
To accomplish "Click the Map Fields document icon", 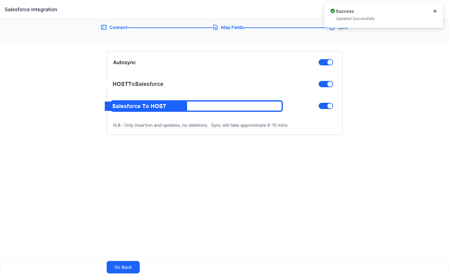I will 215,27.
